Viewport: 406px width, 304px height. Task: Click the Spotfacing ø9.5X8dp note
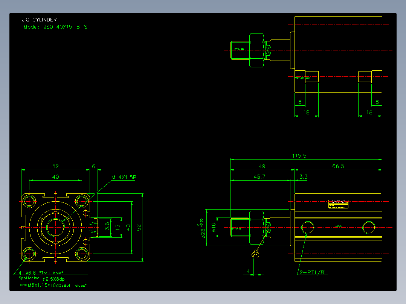click(x=42, y=279)
